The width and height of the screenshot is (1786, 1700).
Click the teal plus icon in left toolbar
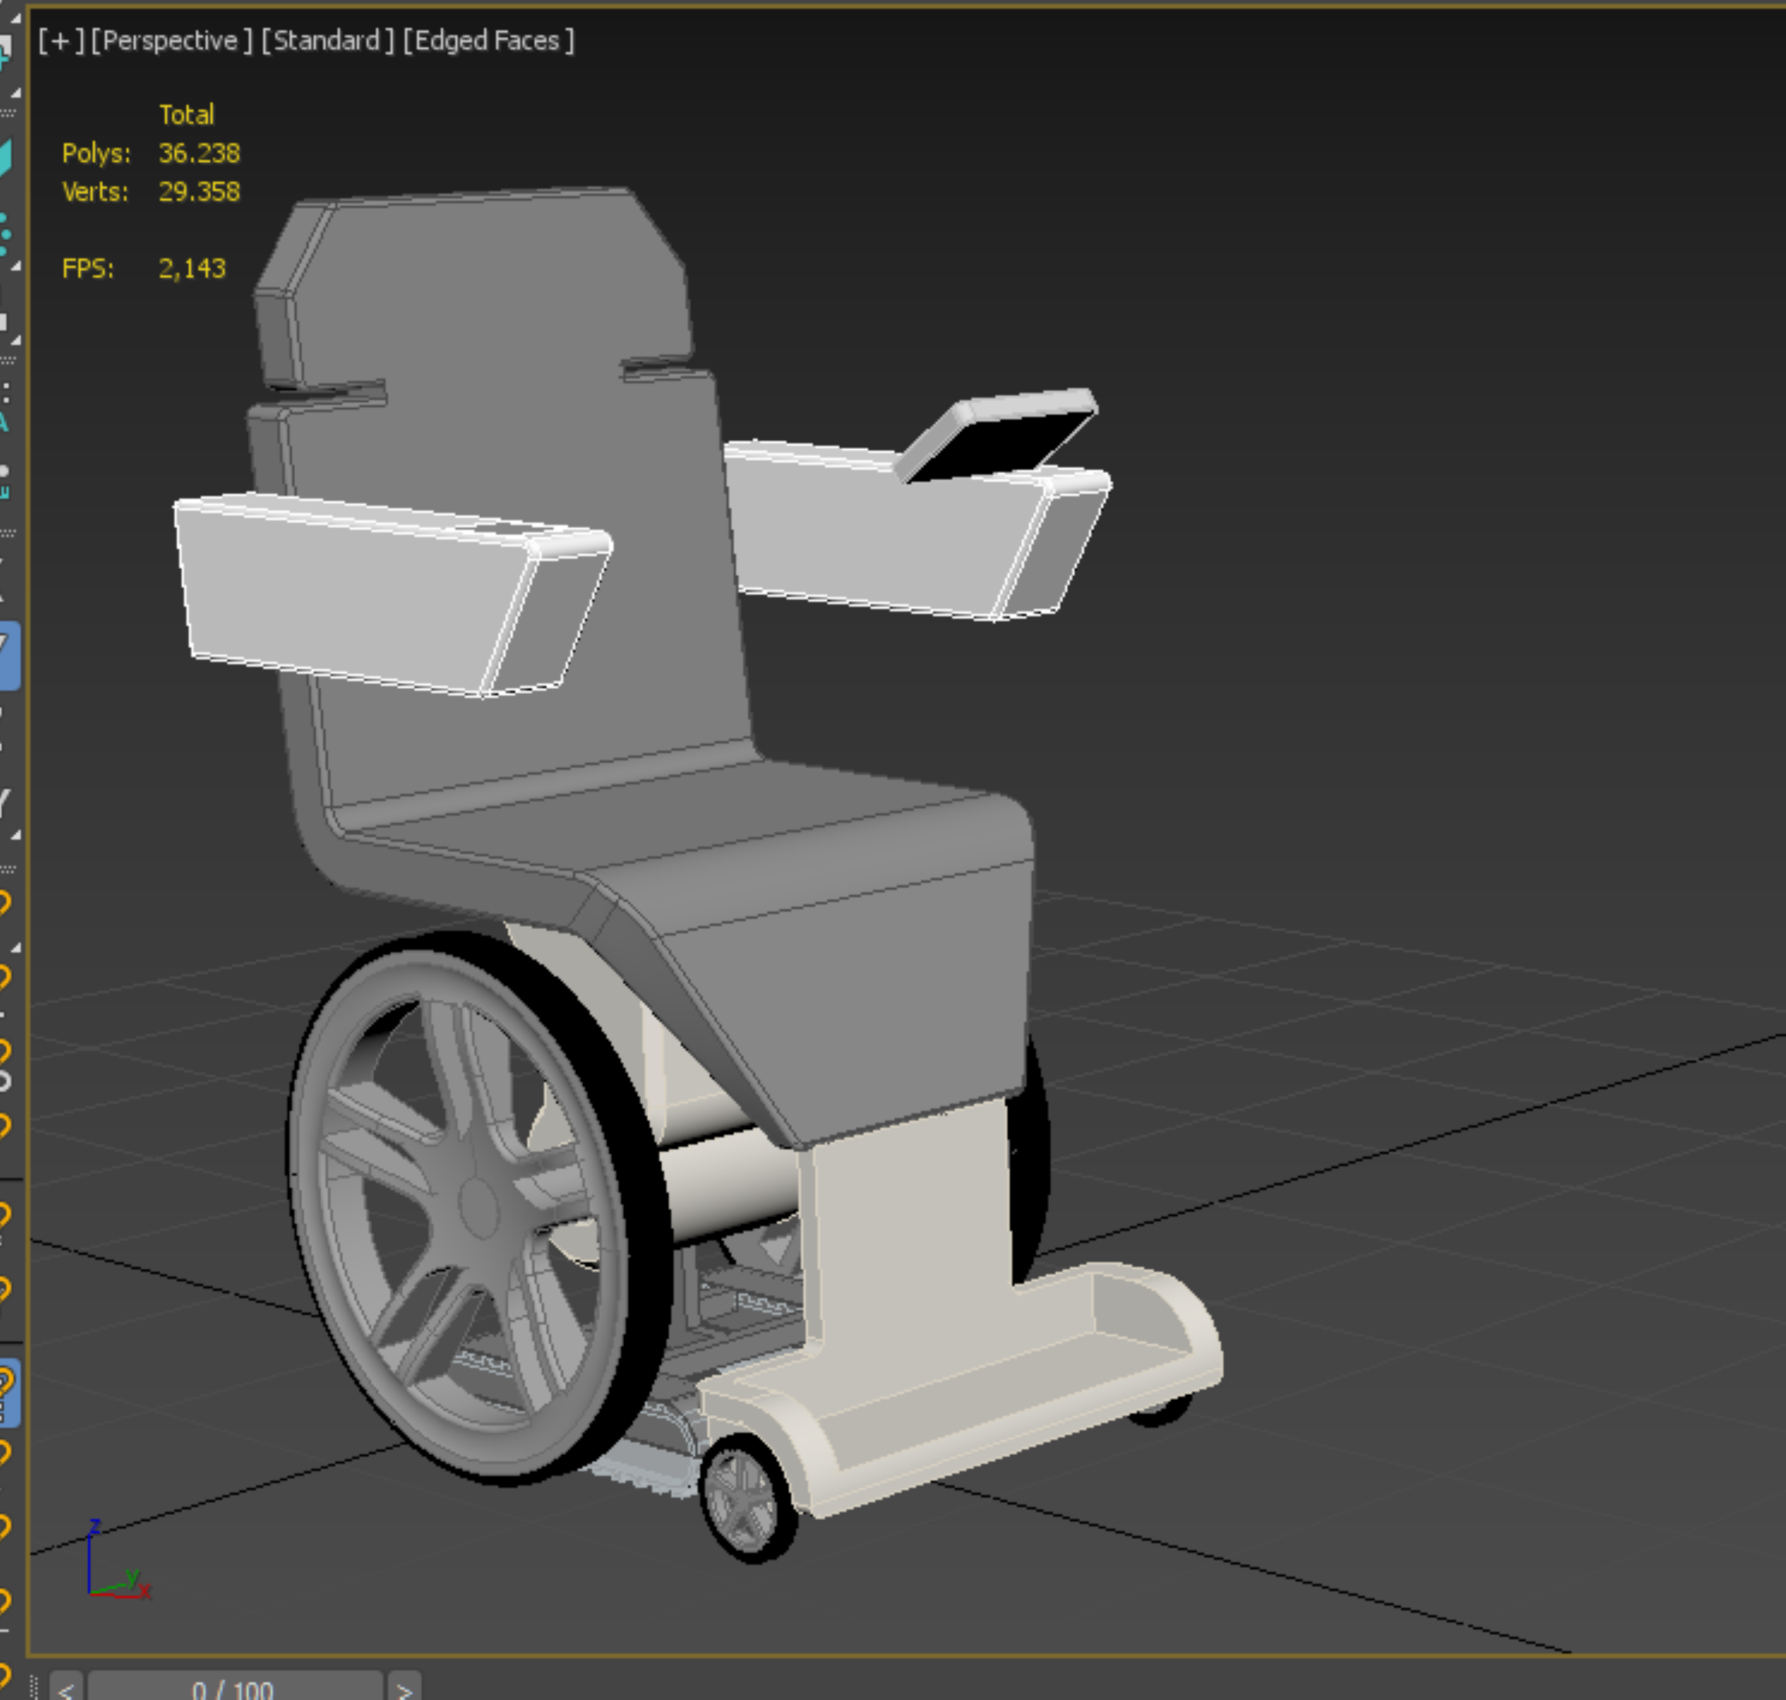tap(4, 53)
